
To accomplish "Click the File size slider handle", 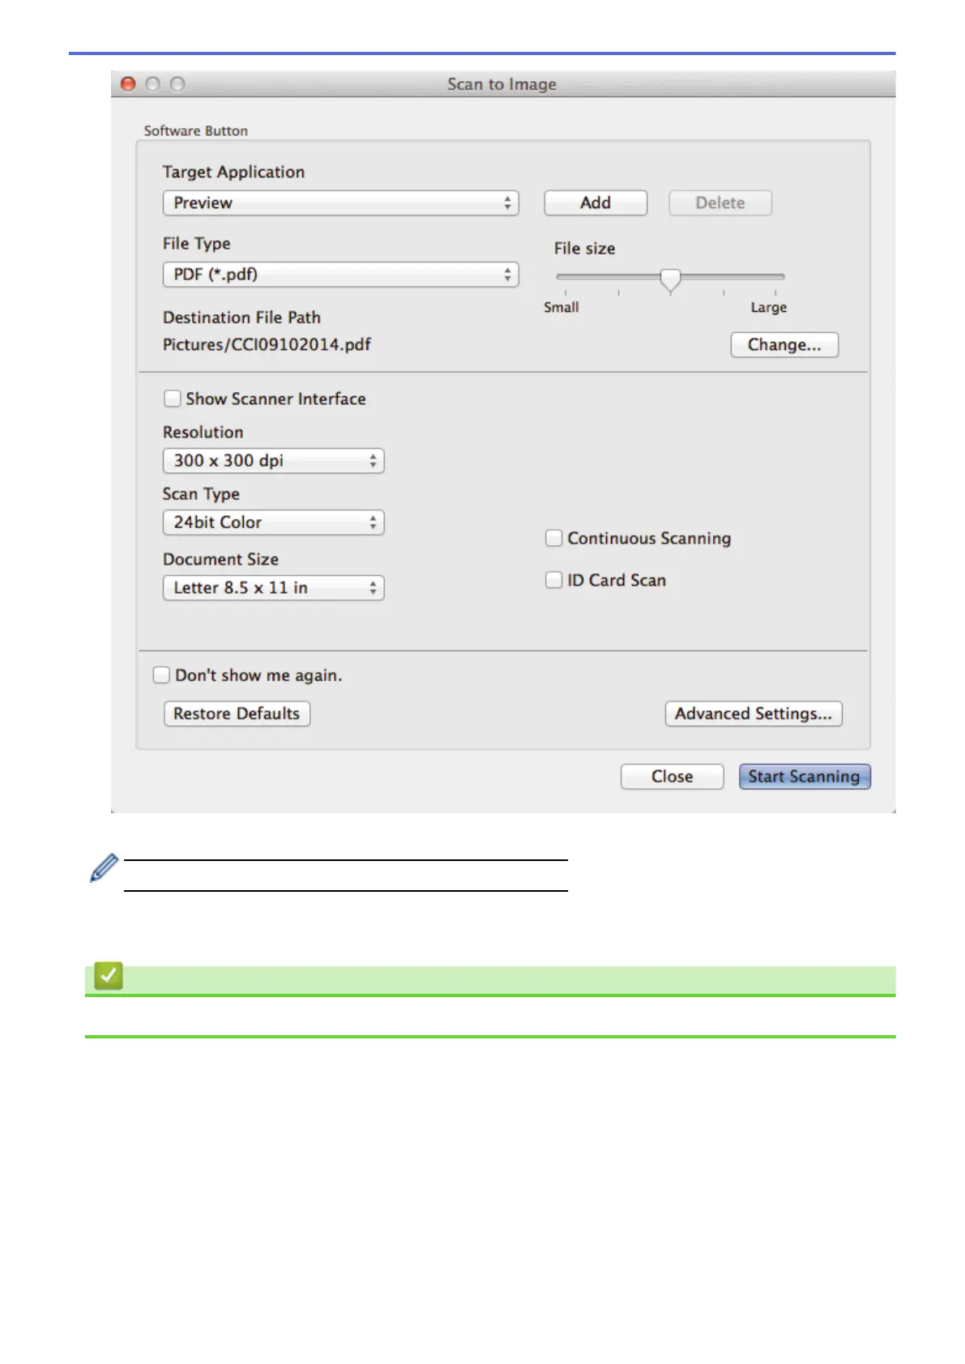I will [670, 280].
